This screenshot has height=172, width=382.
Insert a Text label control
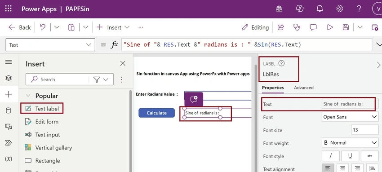pyautogui.click(x=42, y=109)
